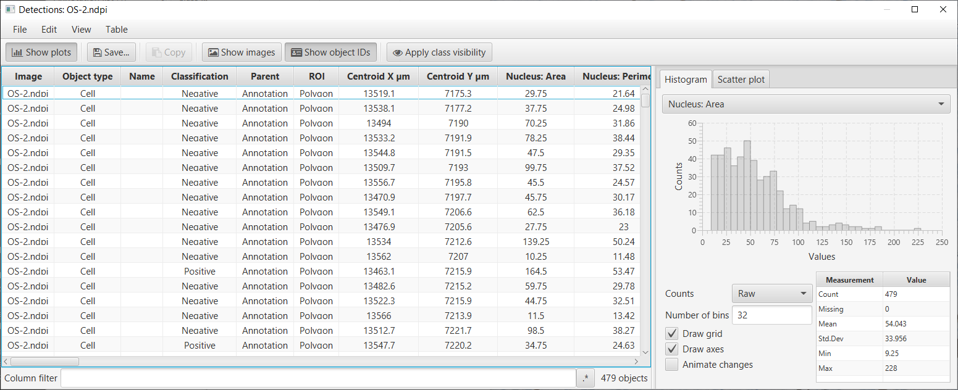
Task: Sort by the Classification column header
Action: [200, 77]
